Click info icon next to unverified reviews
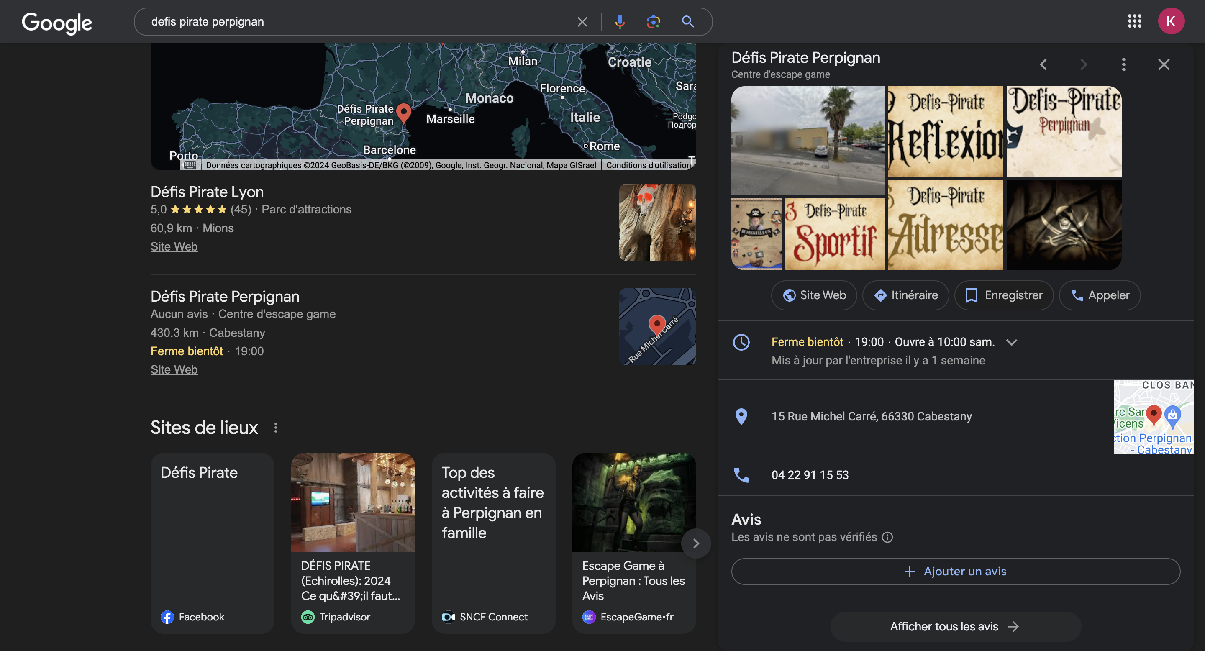This screenshot has width=1205, height=651. click(887, 537)
